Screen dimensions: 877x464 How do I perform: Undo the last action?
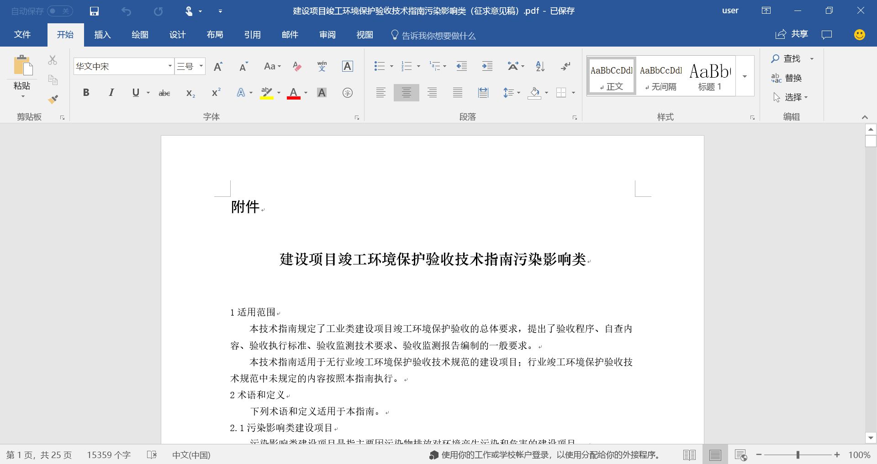tap(126, 11)
